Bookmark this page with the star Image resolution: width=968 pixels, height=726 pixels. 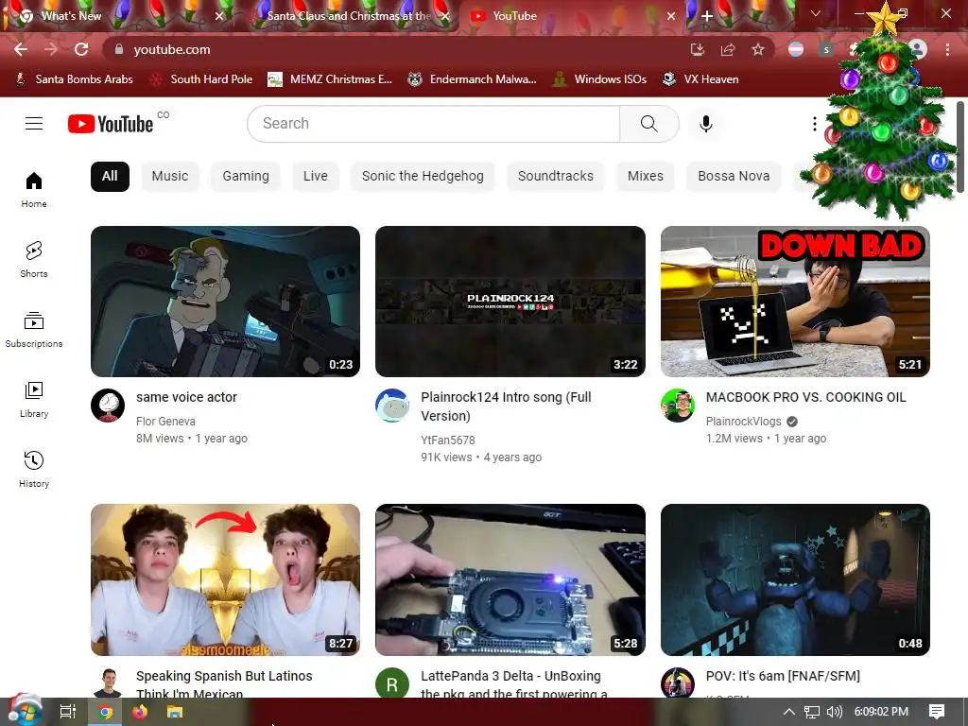(758, 49)
